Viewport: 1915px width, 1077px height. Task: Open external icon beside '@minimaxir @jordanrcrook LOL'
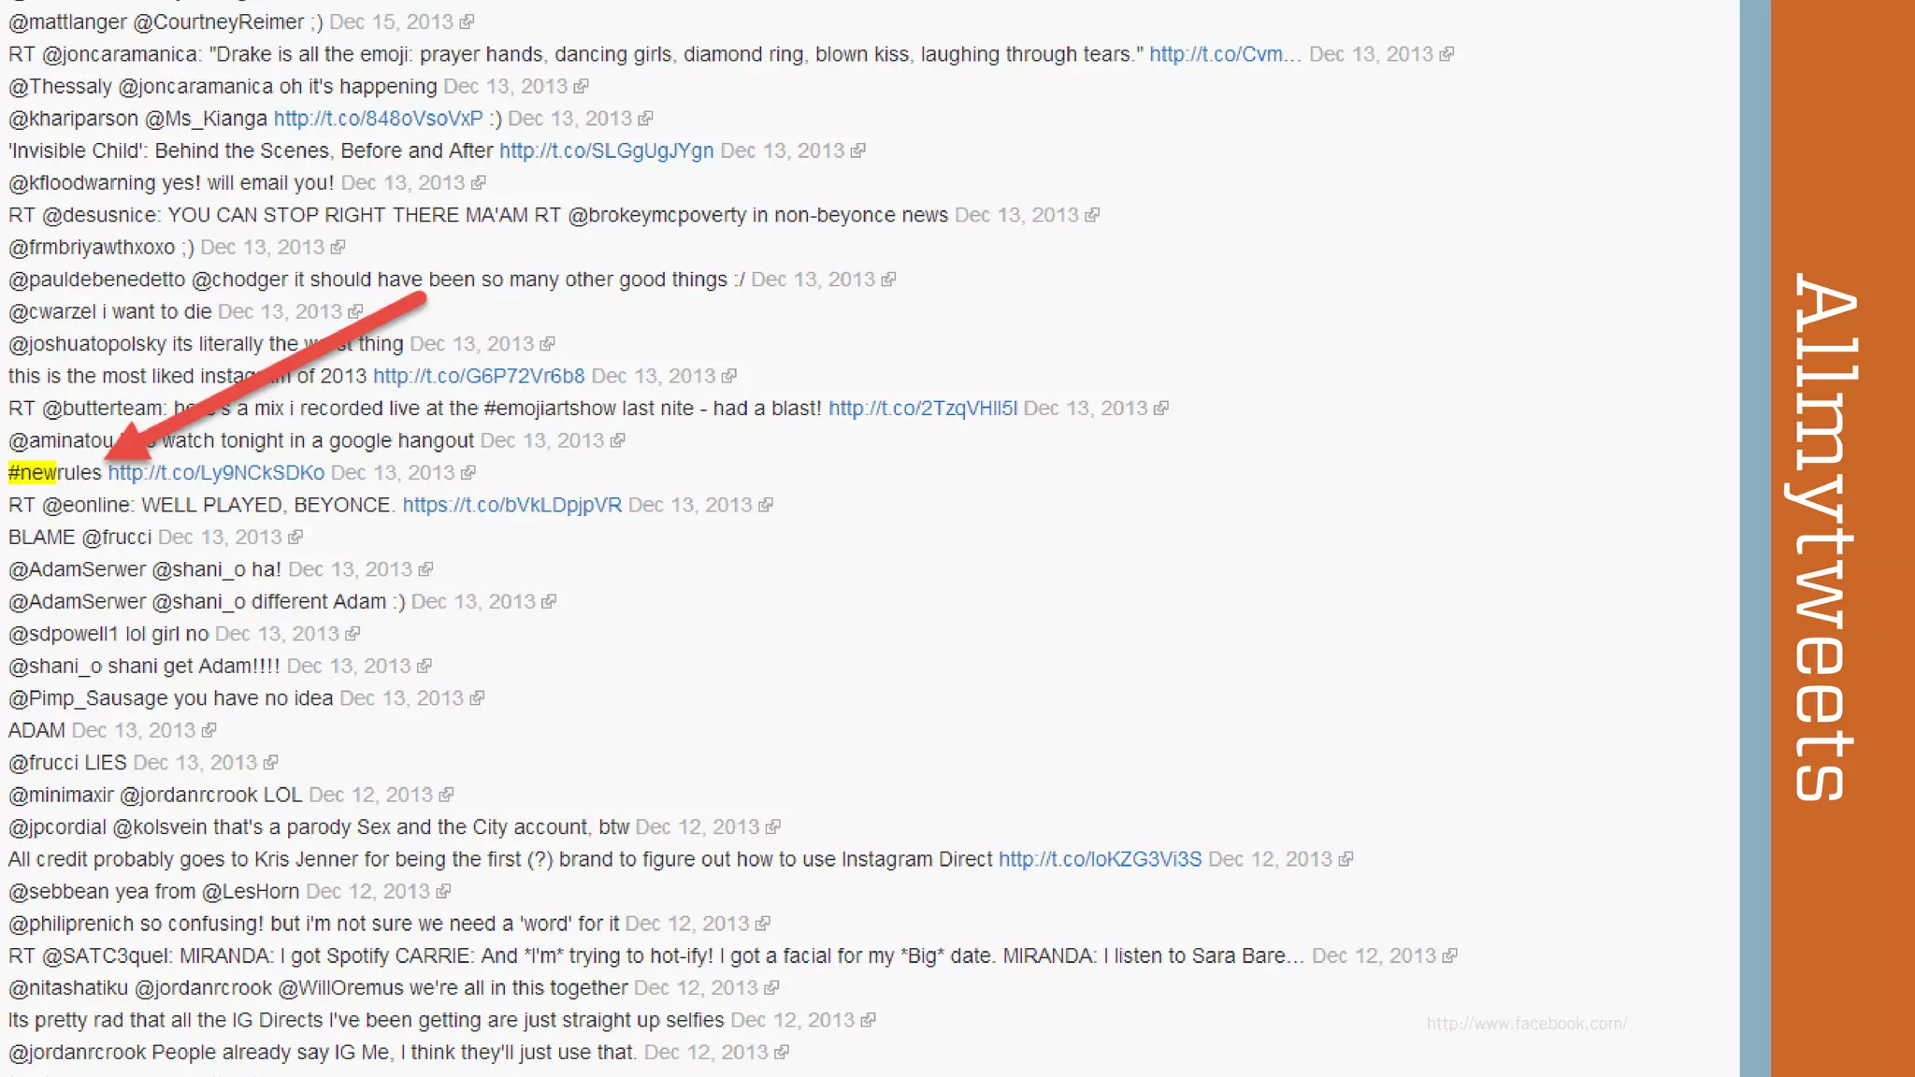[x=446, y=795]
